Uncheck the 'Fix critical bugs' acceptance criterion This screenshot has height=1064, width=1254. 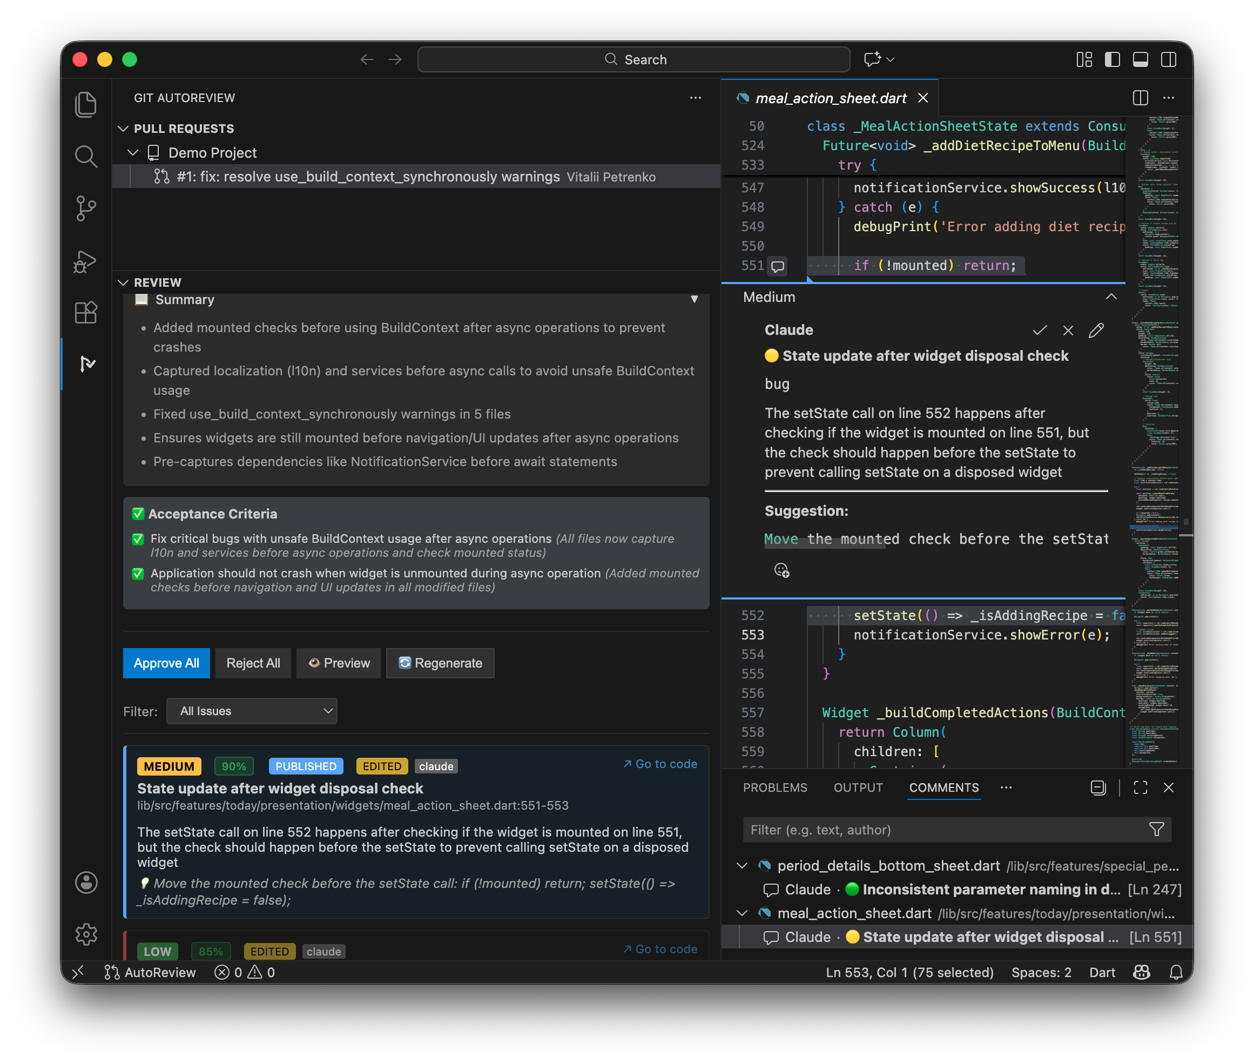[x=139, y=538]
